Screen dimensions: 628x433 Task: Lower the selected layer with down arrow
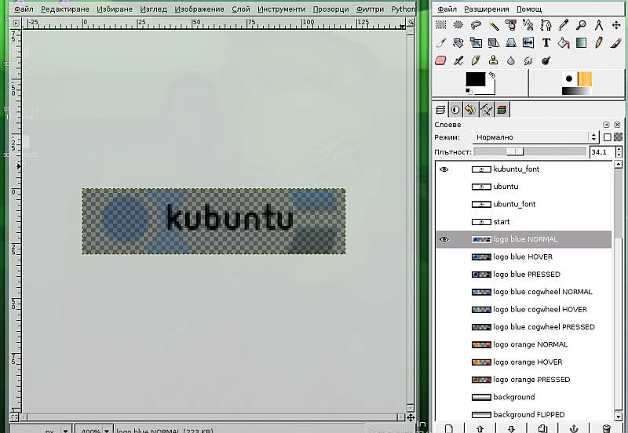tap(511, 428)
